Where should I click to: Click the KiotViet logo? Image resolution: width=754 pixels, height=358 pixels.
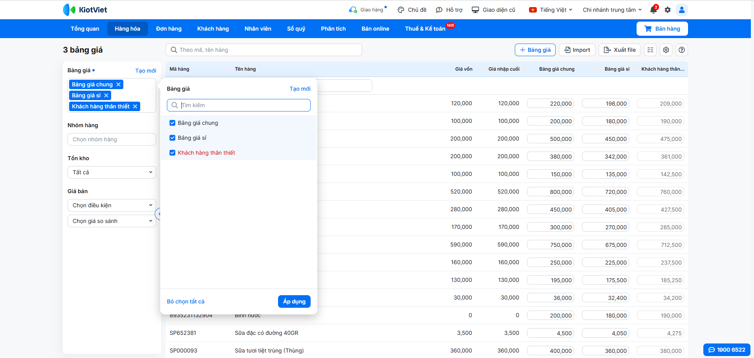coord(85,10)
